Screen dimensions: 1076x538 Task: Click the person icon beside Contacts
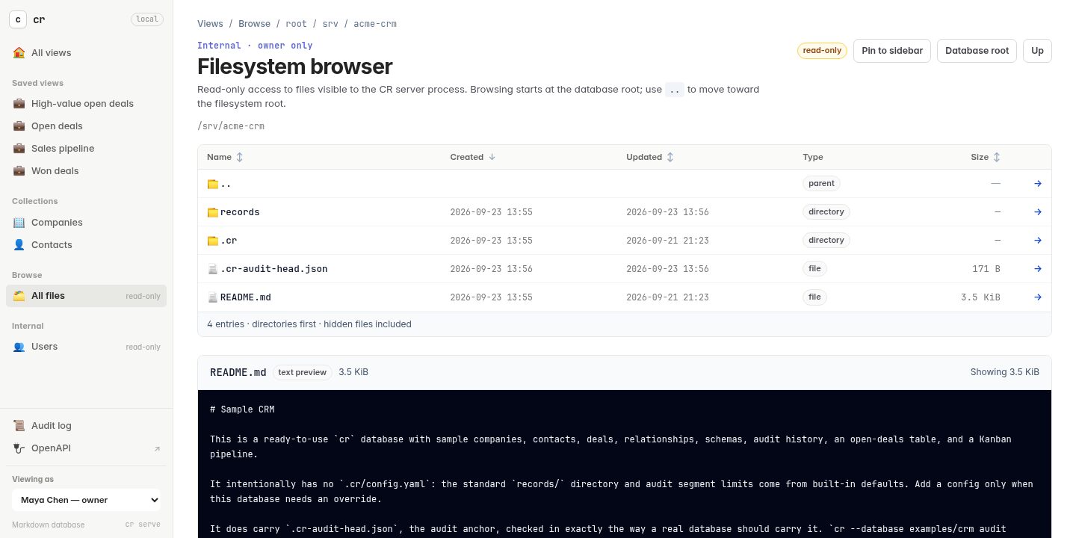(x=19, y=245)
